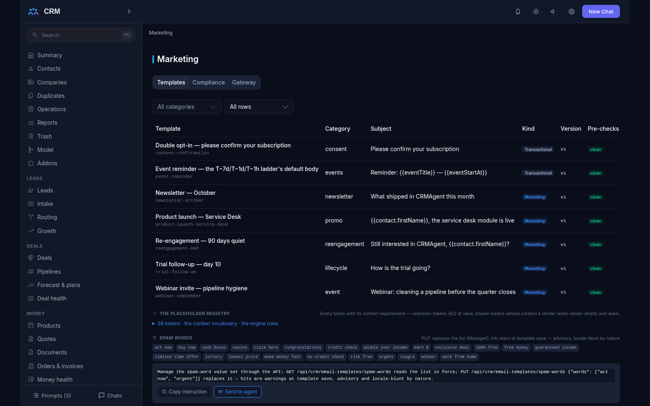This screenshot has width=650, height=406.
Task: Click the Marketing breadcrumb
Action: 160,33
